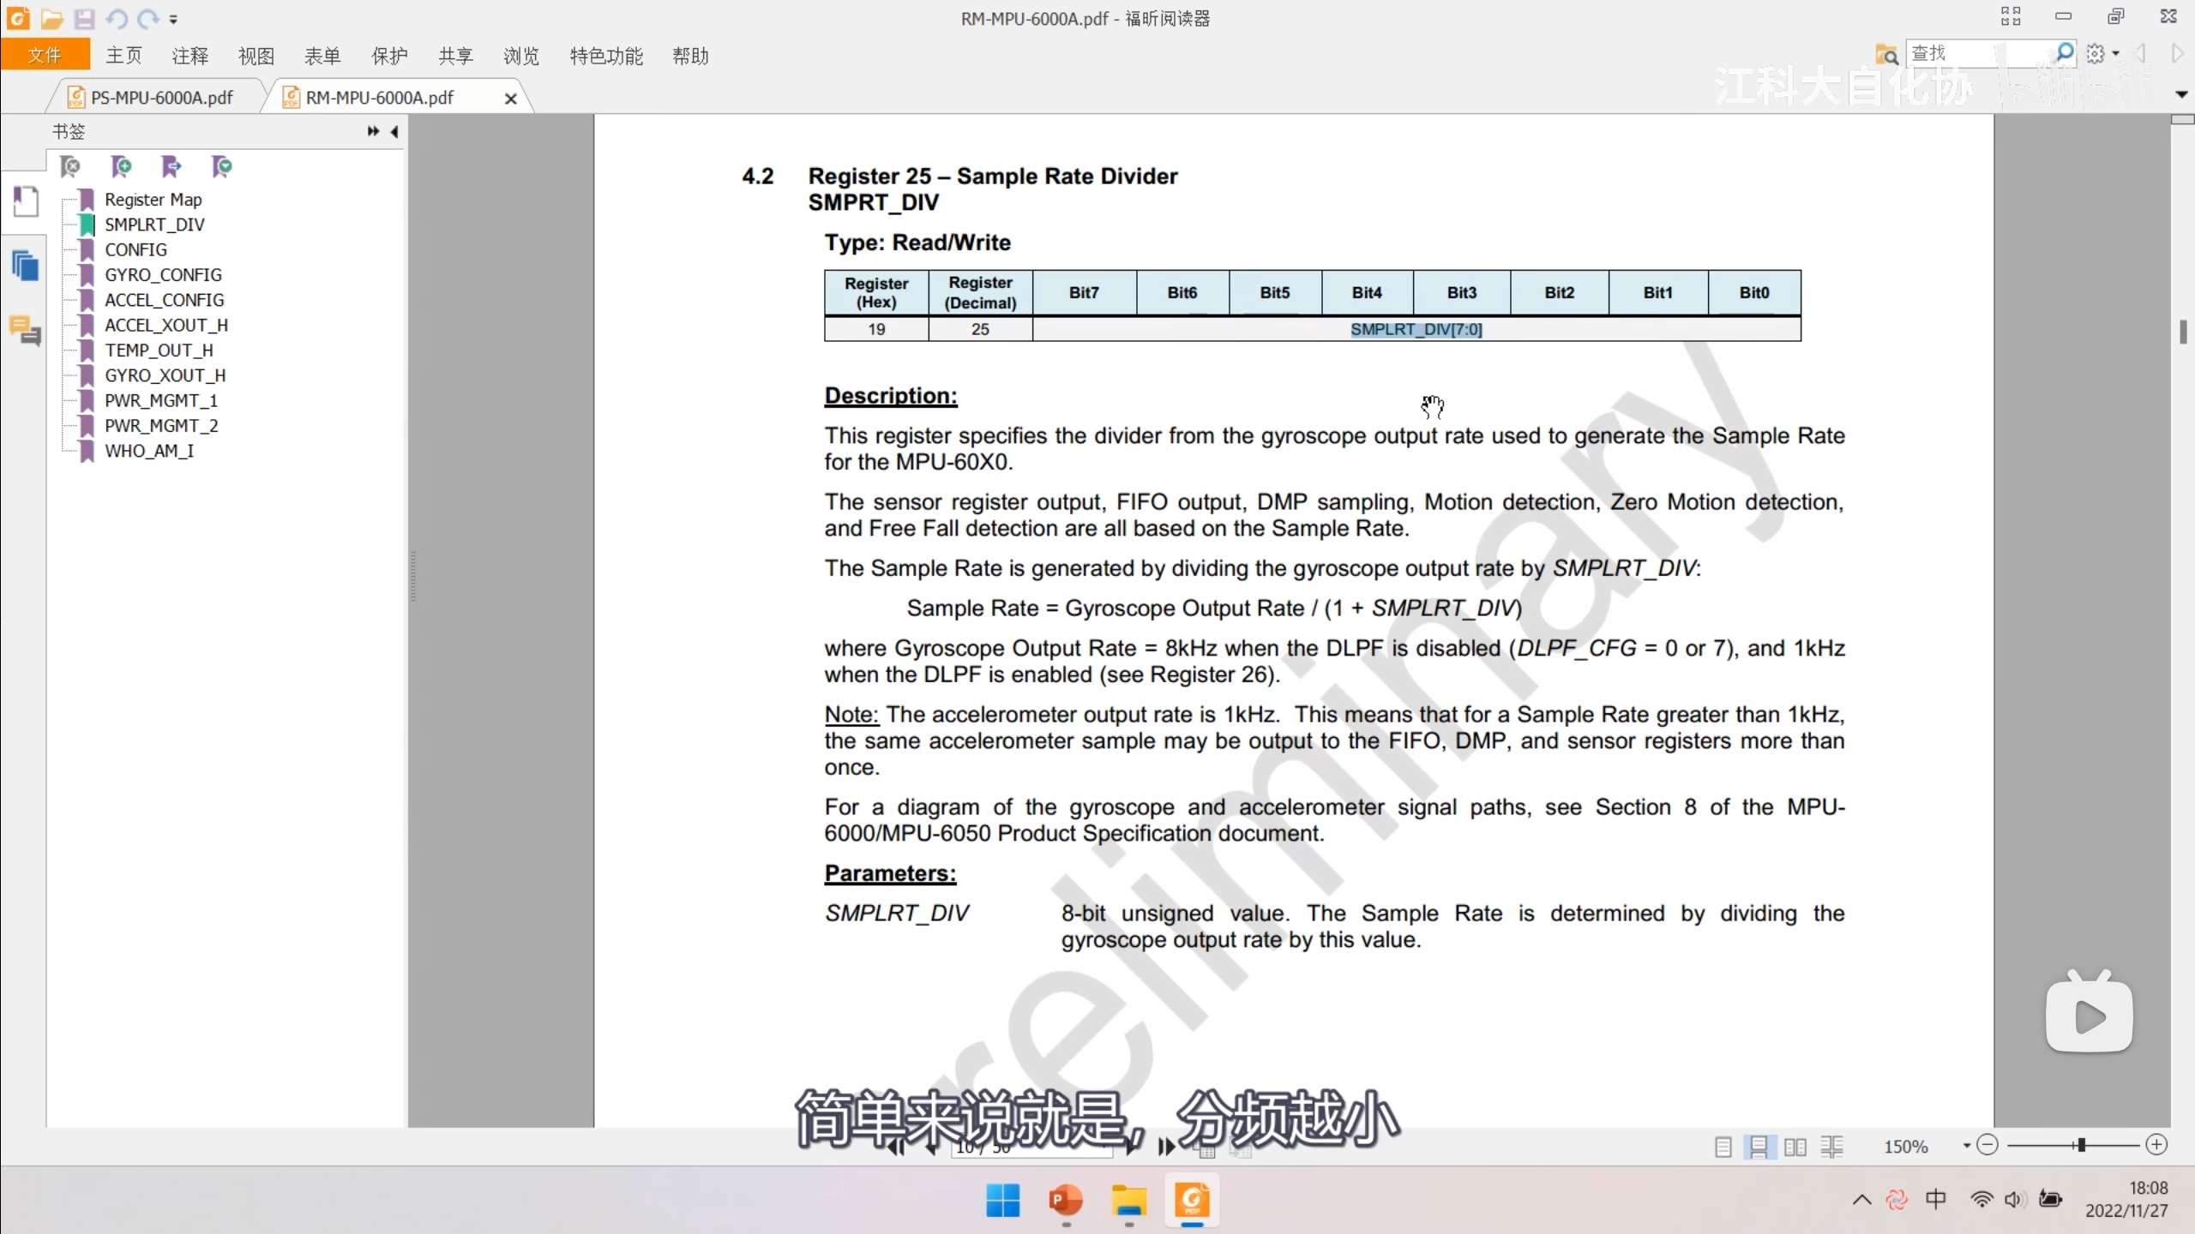
Task: Click the zoom out minus button
Action: pyautogui.click(x=1988, y=1145)
